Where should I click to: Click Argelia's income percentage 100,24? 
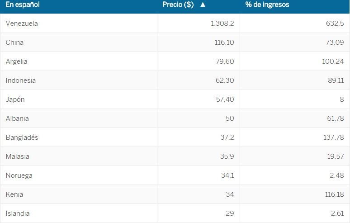tap(333, 62)
